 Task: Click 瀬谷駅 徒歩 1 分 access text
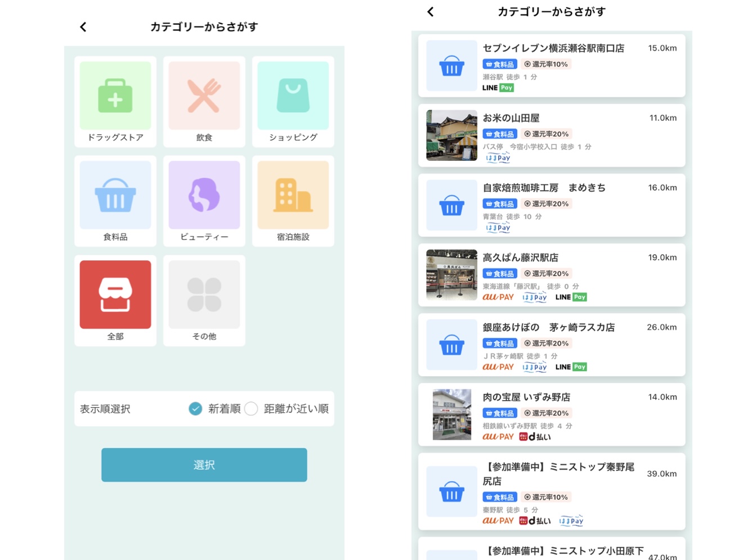tap(510, 77)
